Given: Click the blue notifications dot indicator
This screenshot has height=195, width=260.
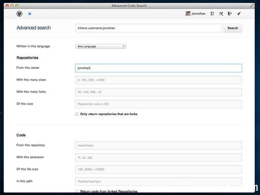Looking at the screenshot, I should 30,14.
